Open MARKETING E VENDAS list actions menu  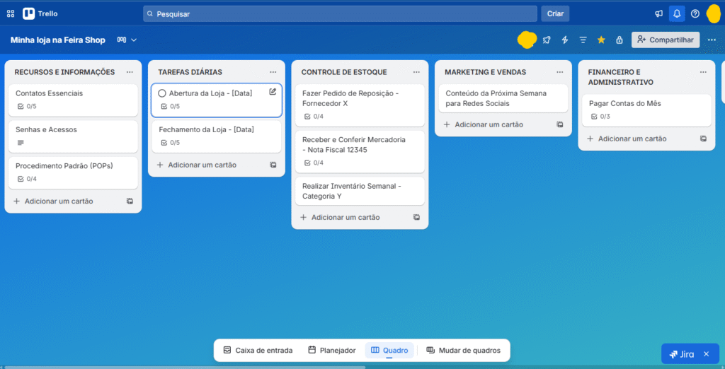(x=559, y=72)
